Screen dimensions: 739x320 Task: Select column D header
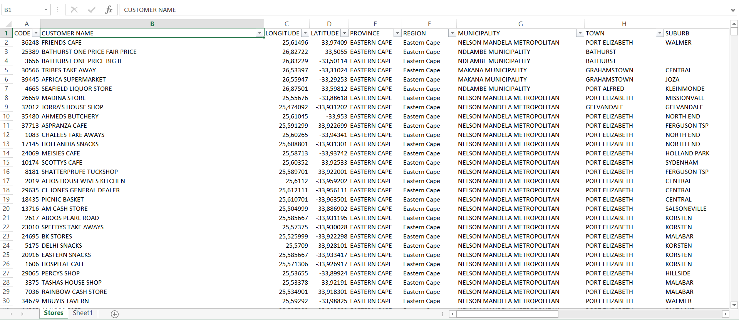(x=329, y=24)
